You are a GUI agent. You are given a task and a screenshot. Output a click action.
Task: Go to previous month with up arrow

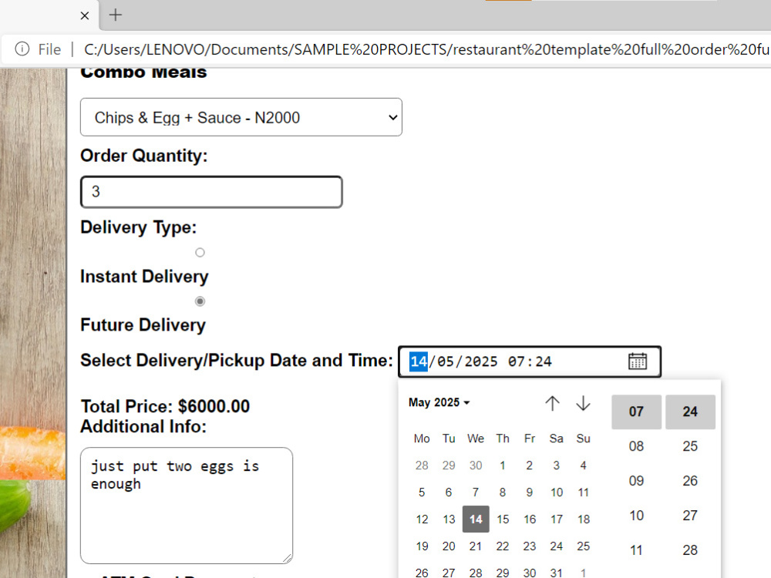pyautogui.click(x=552, y=404)
